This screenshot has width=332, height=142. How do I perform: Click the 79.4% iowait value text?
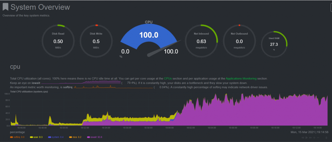click(131, 83)
